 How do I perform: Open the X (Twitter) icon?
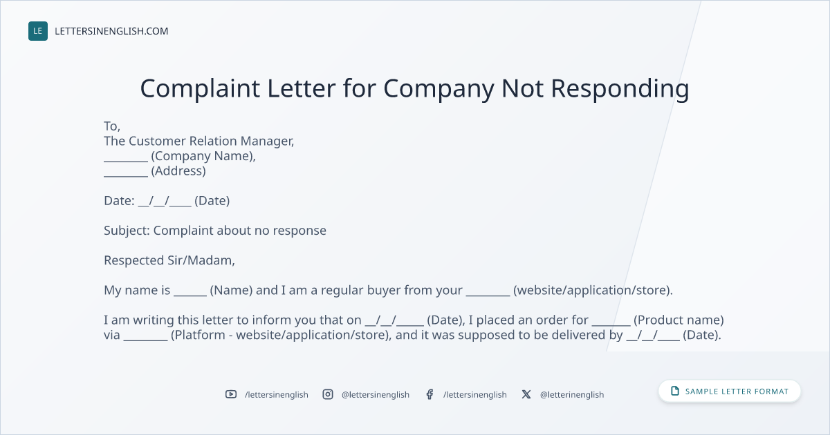526,394
